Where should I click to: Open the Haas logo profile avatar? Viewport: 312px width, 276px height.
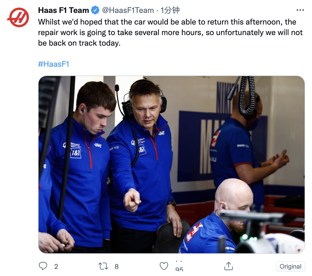(18, 17)
